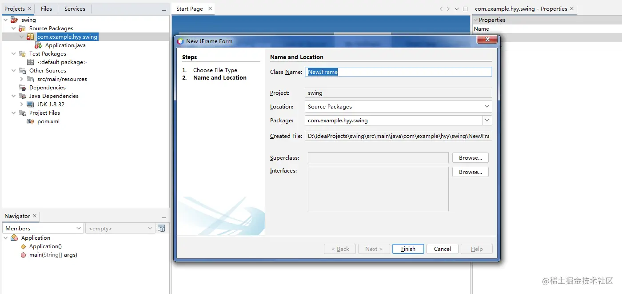Select the com.example.hyy.swing Properties tab
The image size is (622, 294).
point(521,9)
